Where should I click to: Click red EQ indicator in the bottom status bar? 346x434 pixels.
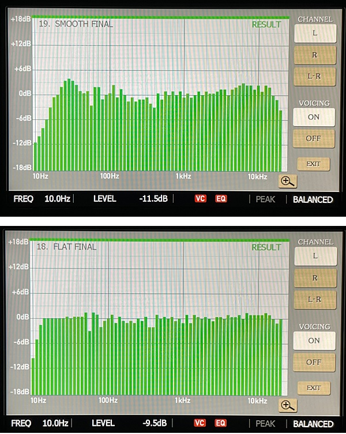tap(221, 423)
